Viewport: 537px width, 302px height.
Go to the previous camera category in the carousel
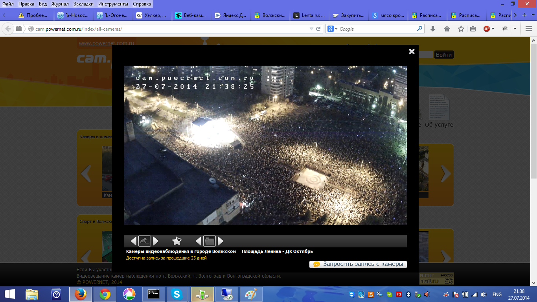86,173
